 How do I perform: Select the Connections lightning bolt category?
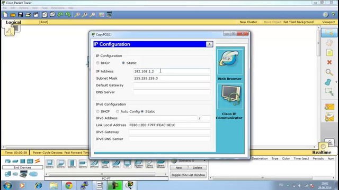[38, 160]
